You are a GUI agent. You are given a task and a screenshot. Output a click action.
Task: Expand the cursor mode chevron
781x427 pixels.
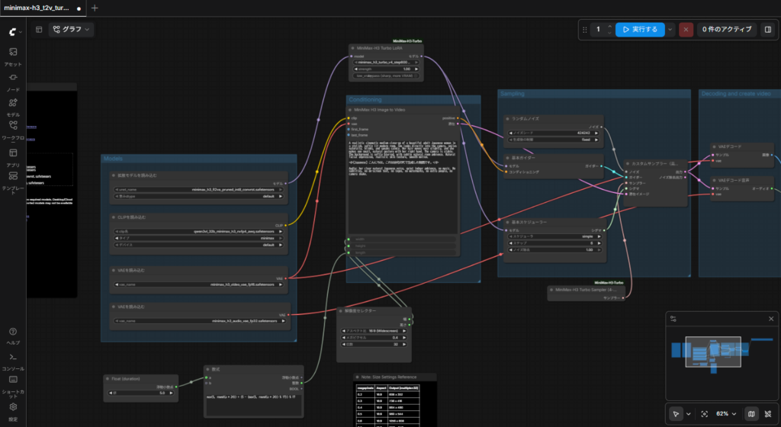point(689,413)
